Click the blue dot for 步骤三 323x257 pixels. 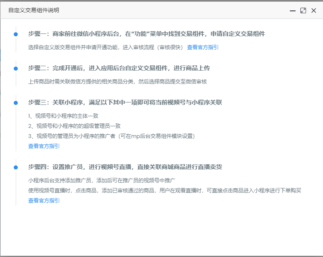pyautogui.click(x=16, y=102)
